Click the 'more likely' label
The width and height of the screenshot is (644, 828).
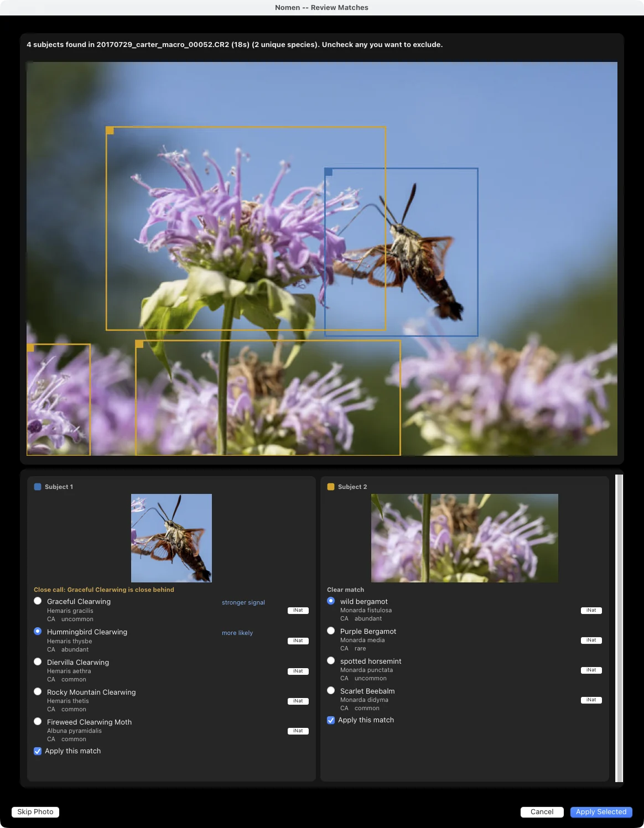pyautogui.click(x=237, y=633)
